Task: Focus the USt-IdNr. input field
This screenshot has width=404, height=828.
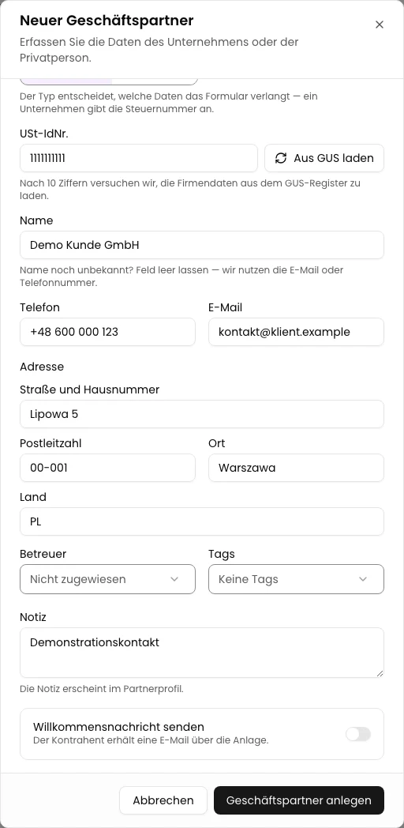Action: 139,158
